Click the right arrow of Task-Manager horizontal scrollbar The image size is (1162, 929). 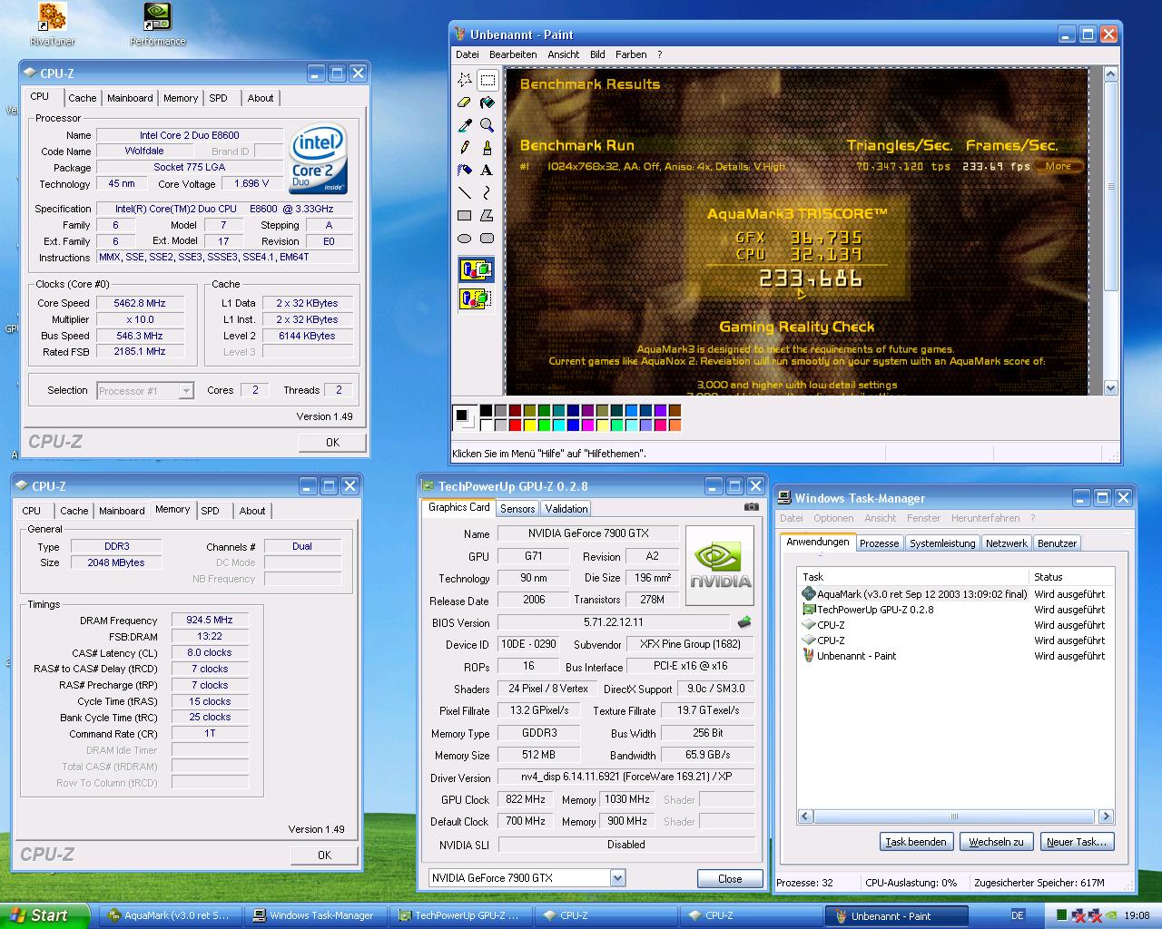[x=1106, y=817]
